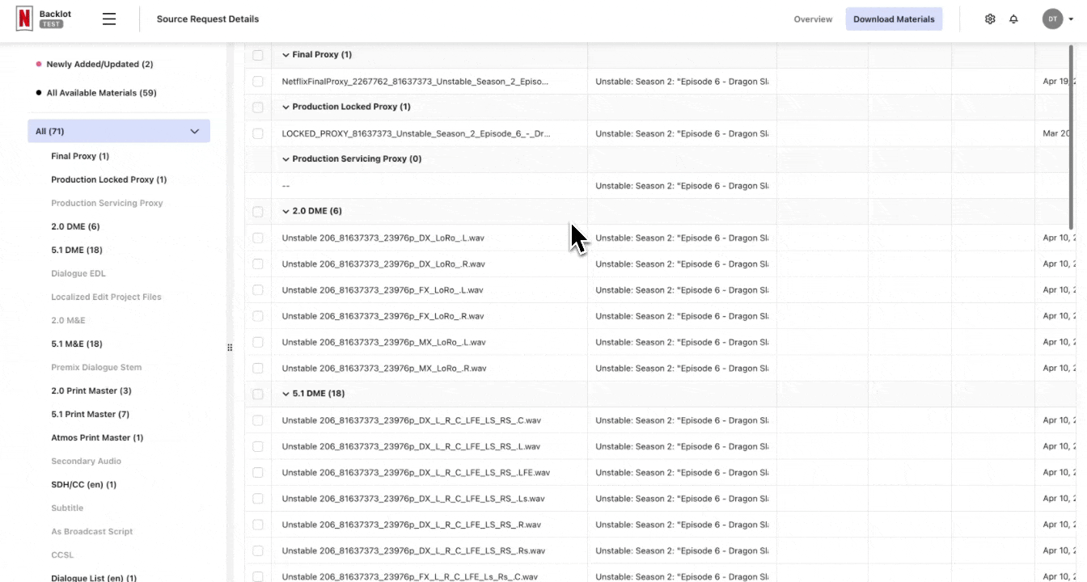This screenshot has height=582, width=1087.
Task: Check the Production Locked Proxy group checkbox
Action: pos(258,107)
